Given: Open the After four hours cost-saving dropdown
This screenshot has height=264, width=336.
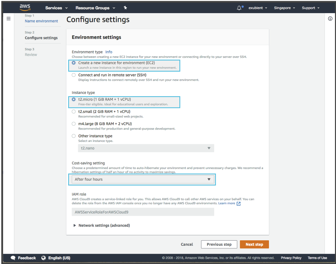Looking at the screenshot, I should [x=143, y=179].
